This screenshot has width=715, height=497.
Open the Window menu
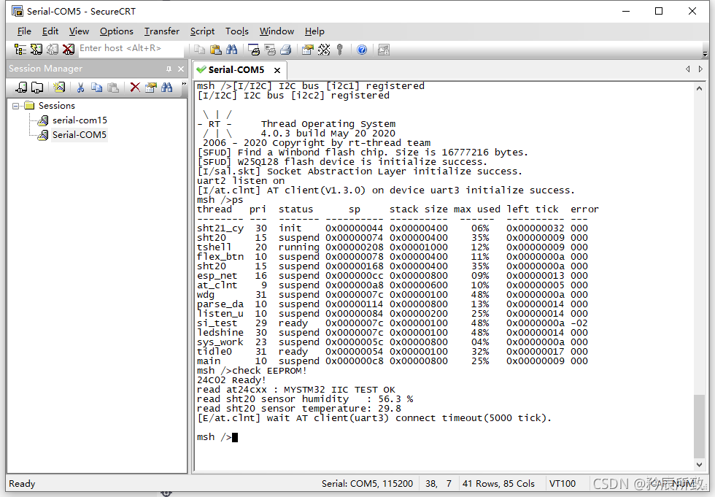click(277, 31)
